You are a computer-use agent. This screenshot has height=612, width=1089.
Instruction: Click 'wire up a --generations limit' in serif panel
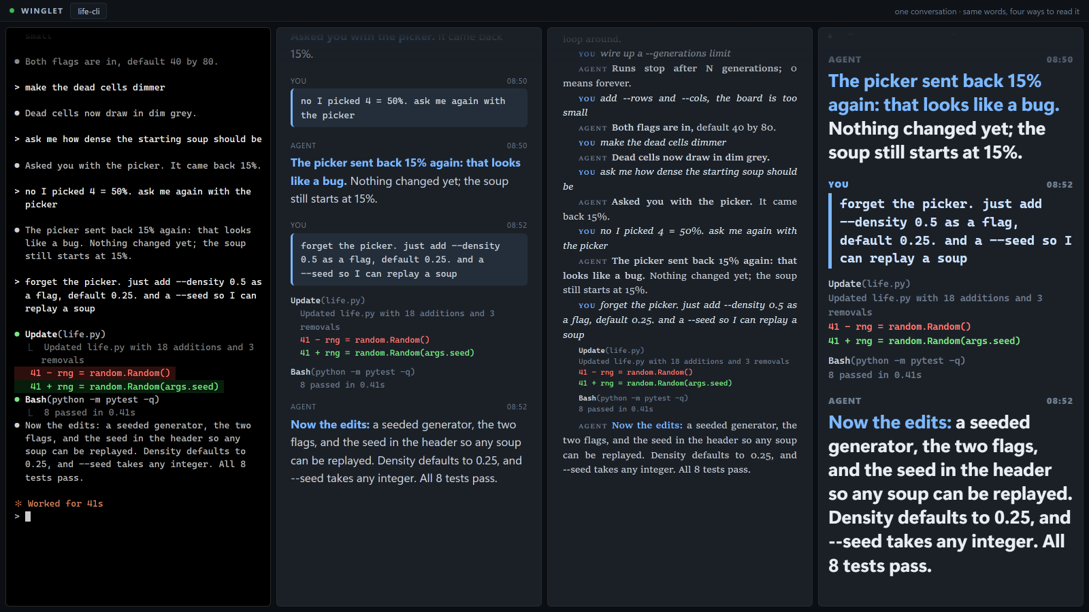pyautogui.click(x=665, y=53)
